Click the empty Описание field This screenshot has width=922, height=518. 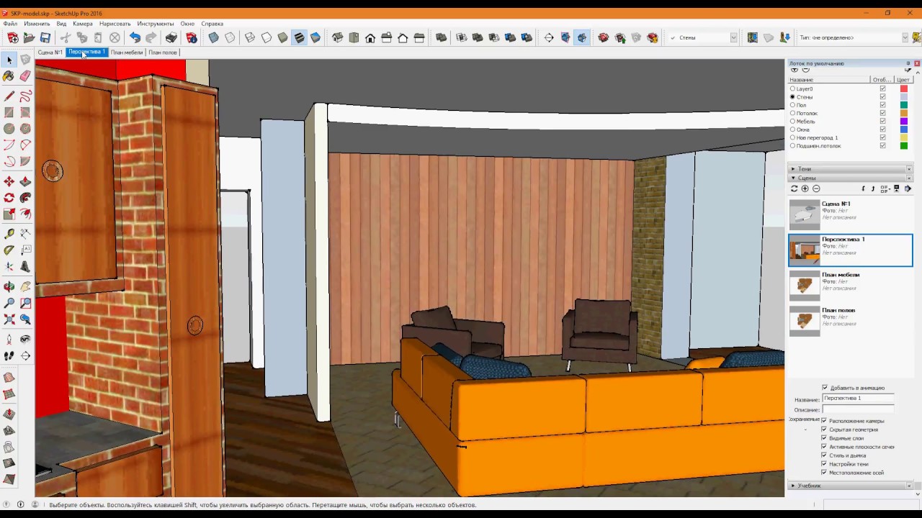[858, 409]
